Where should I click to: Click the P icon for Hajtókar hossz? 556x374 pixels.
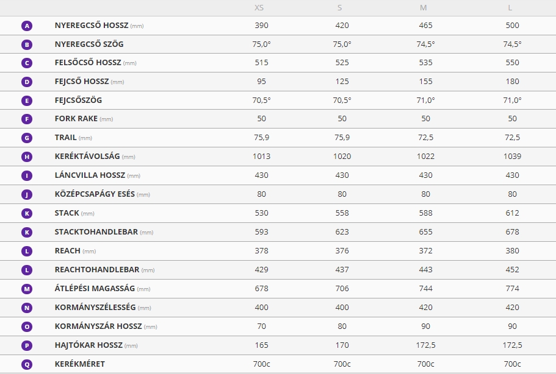point(27,346)
